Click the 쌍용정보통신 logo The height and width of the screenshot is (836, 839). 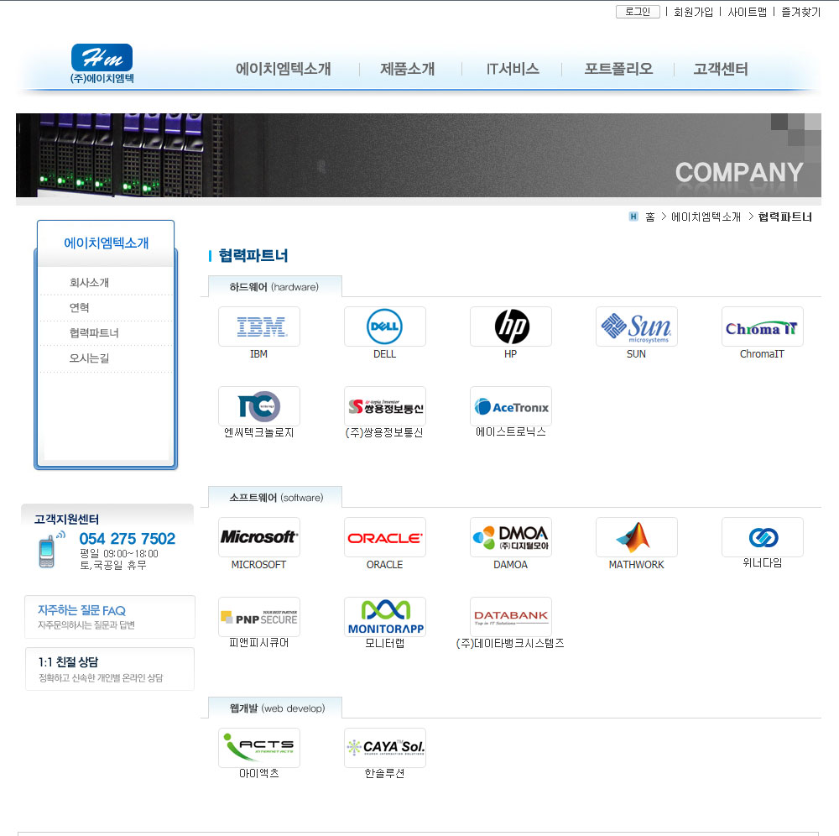385,406
